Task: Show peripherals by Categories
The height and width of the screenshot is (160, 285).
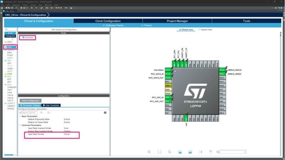Action: (x=10, y=36)
